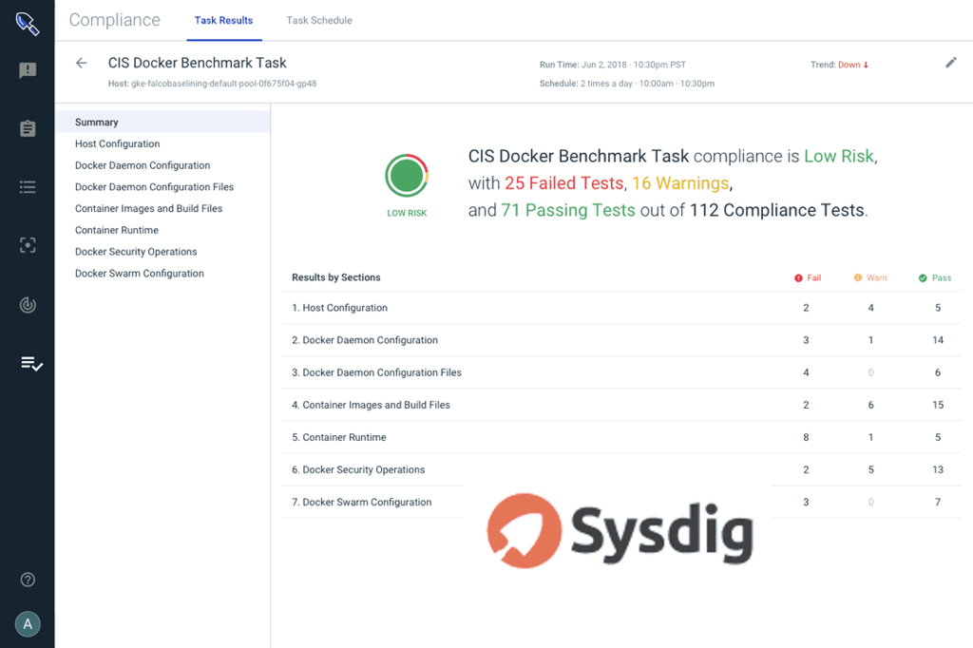Open row 3. Docker Daemon Configuration Files

(621, 372)
